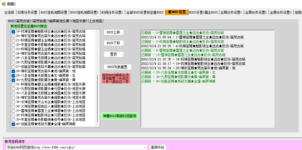Image resolution: width=302 pixels, height=150 pixels.
Task: Check 33-八卦至尊★无极尊主 神器 地宫长廊
Action: (x=13, y=94)
